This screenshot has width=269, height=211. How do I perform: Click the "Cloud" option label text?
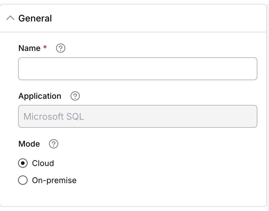pyautogui.click(x=43, y=163)
